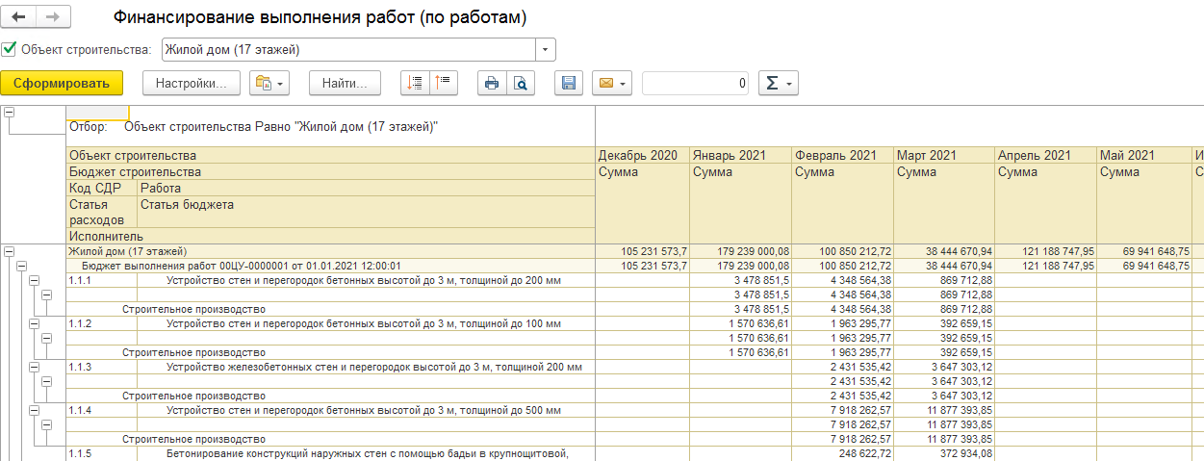
Task: Select the Май 2021 column header
Action: tap(1145, 155)
